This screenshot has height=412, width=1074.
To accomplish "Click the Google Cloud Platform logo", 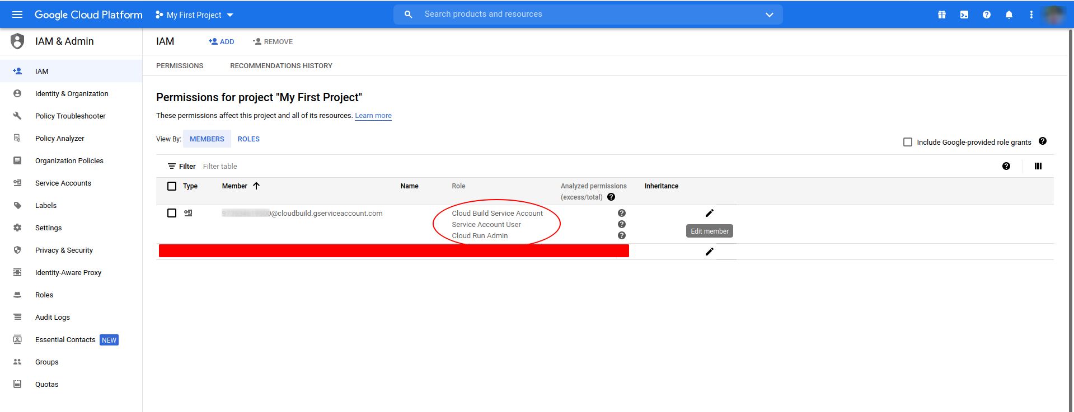I will pos(88,15).
